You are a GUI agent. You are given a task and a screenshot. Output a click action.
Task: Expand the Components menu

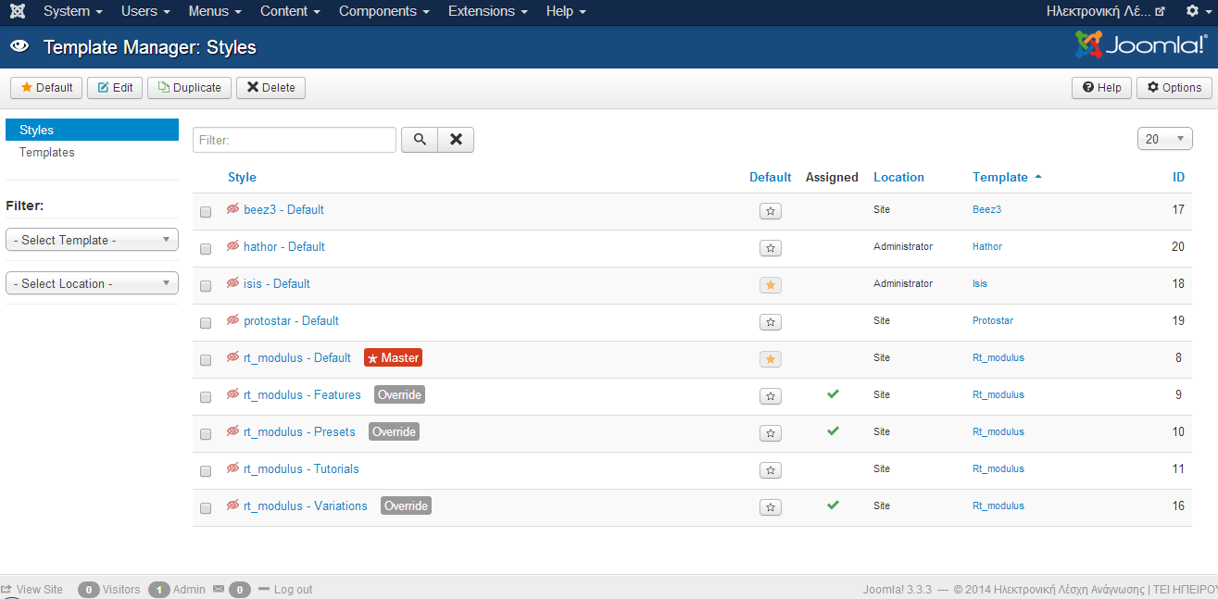coord(383,11)
